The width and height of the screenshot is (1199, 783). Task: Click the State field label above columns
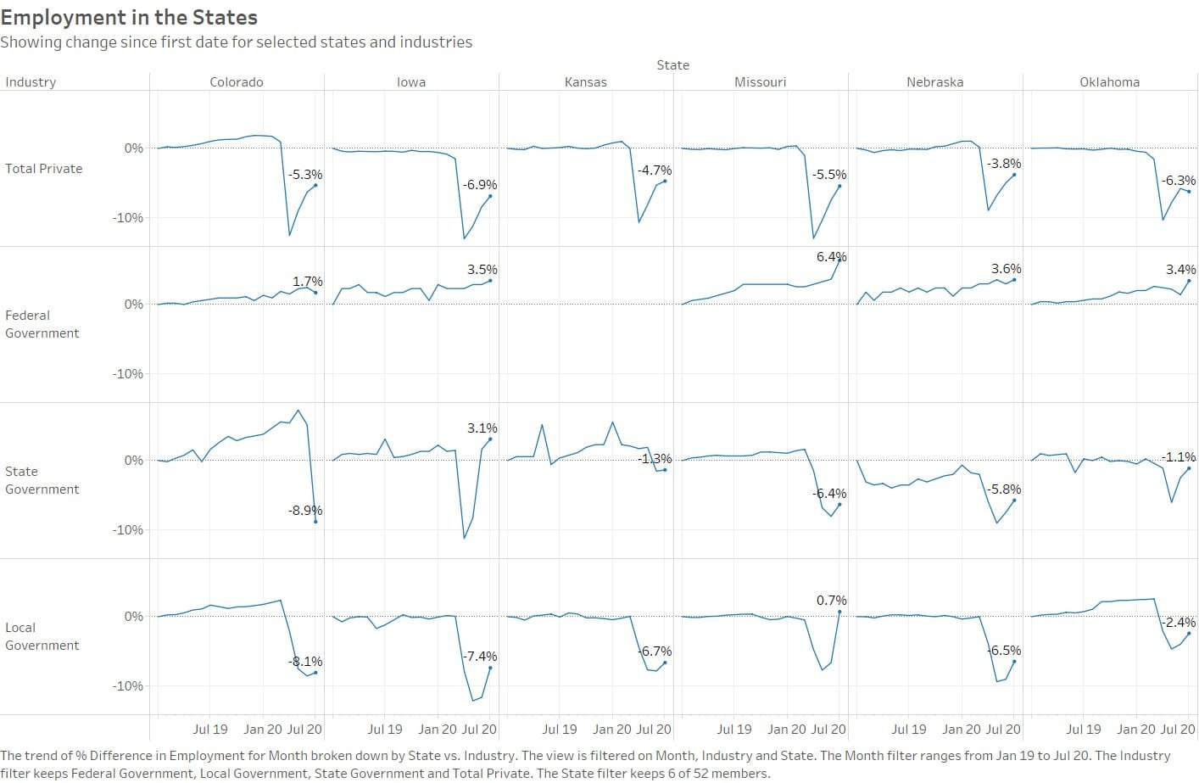pos(672,65)
